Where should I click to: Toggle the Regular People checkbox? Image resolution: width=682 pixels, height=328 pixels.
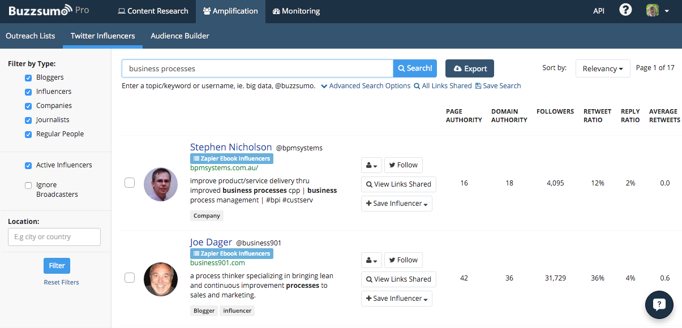[x=28, y=134]
